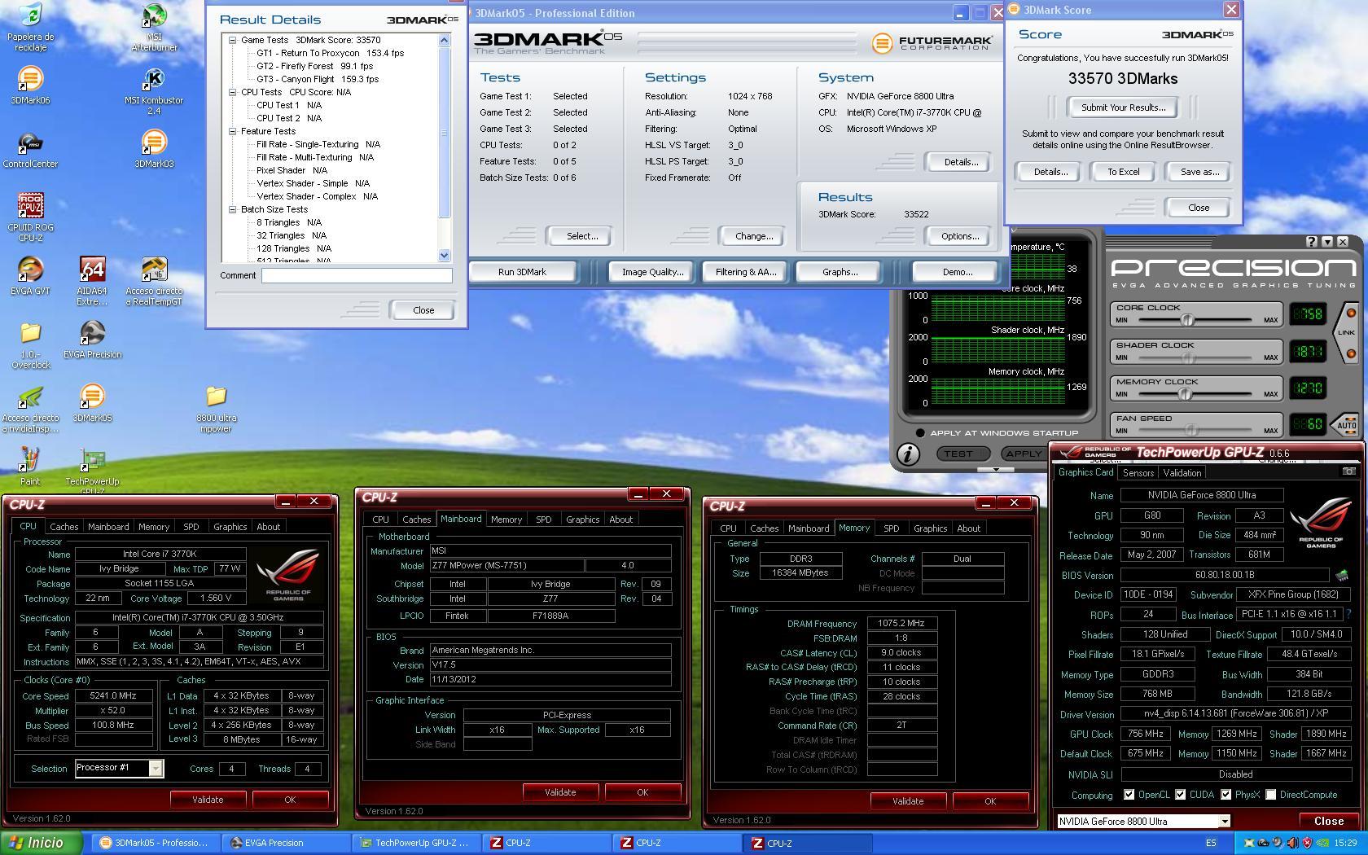Open the CPUID ROG CPU-Z shortcut
1368x855 pixels.
(30, 207)
